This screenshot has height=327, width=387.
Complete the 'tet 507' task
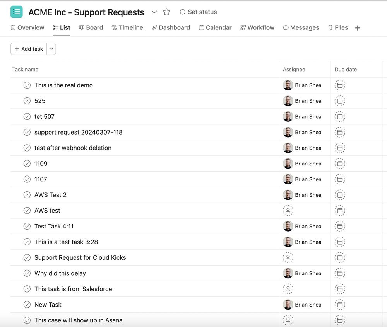point(27,117)
